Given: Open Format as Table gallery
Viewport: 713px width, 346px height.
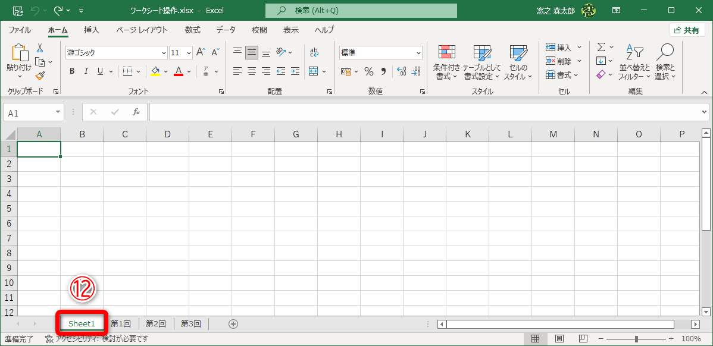Looking at the screenshot, I should pyautogui.click(x=482, y=62).
